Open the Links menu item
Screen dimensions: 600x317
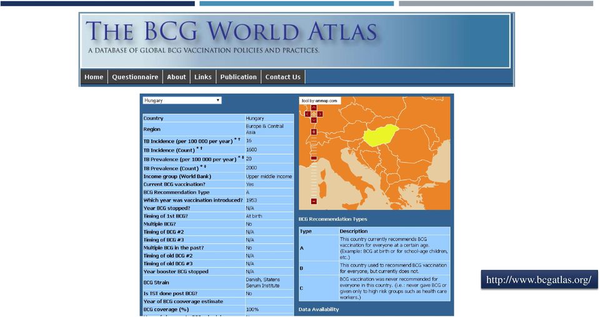tap(202, 77)
